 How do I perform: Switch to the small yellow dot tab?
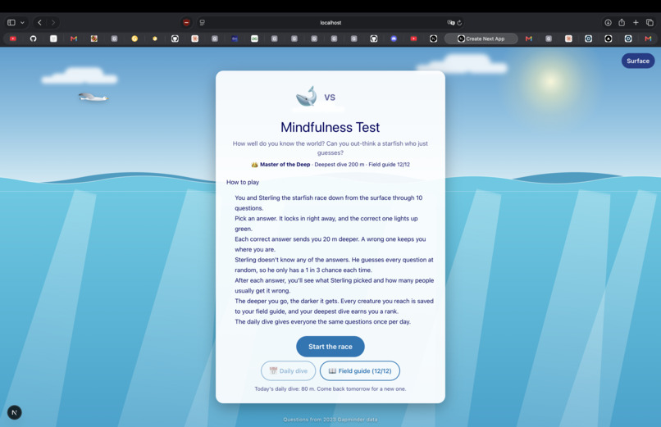[155, 39]
